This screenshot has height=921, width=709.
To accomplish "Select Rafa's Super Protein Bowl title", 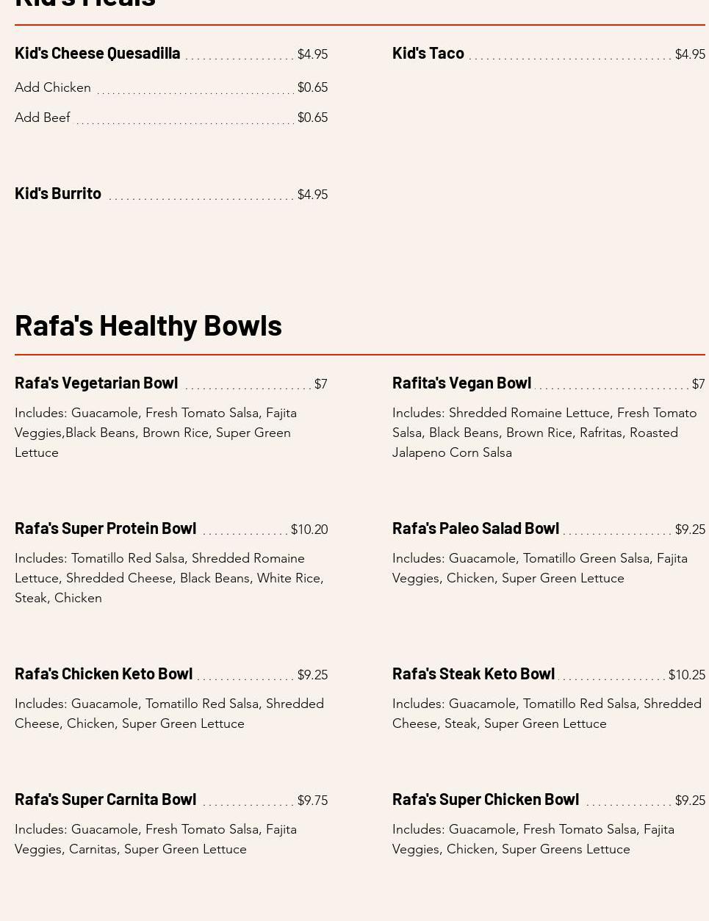I will [105, 528].
